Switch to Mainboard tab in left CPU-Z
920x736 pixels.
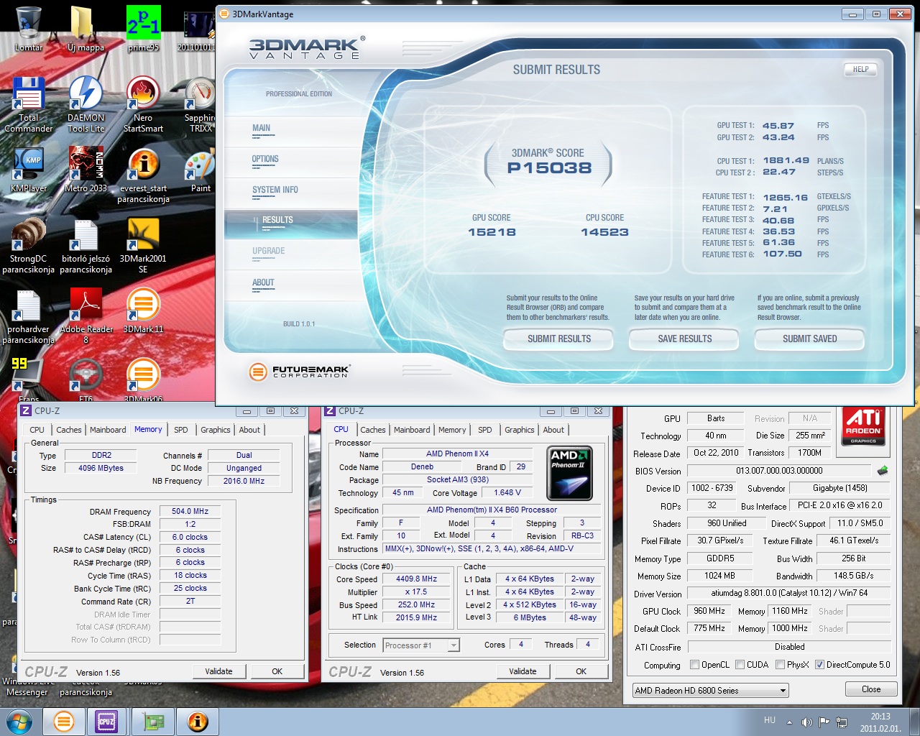[x=108, y=430]
